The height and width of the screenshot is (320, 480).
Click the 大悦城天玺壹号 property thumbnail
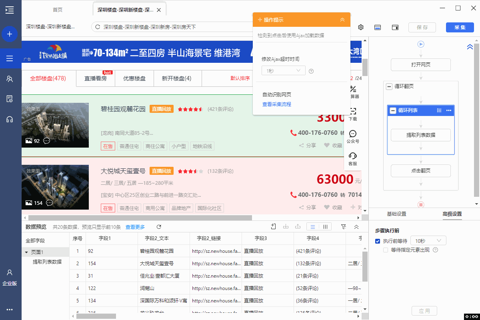[55, 187]
